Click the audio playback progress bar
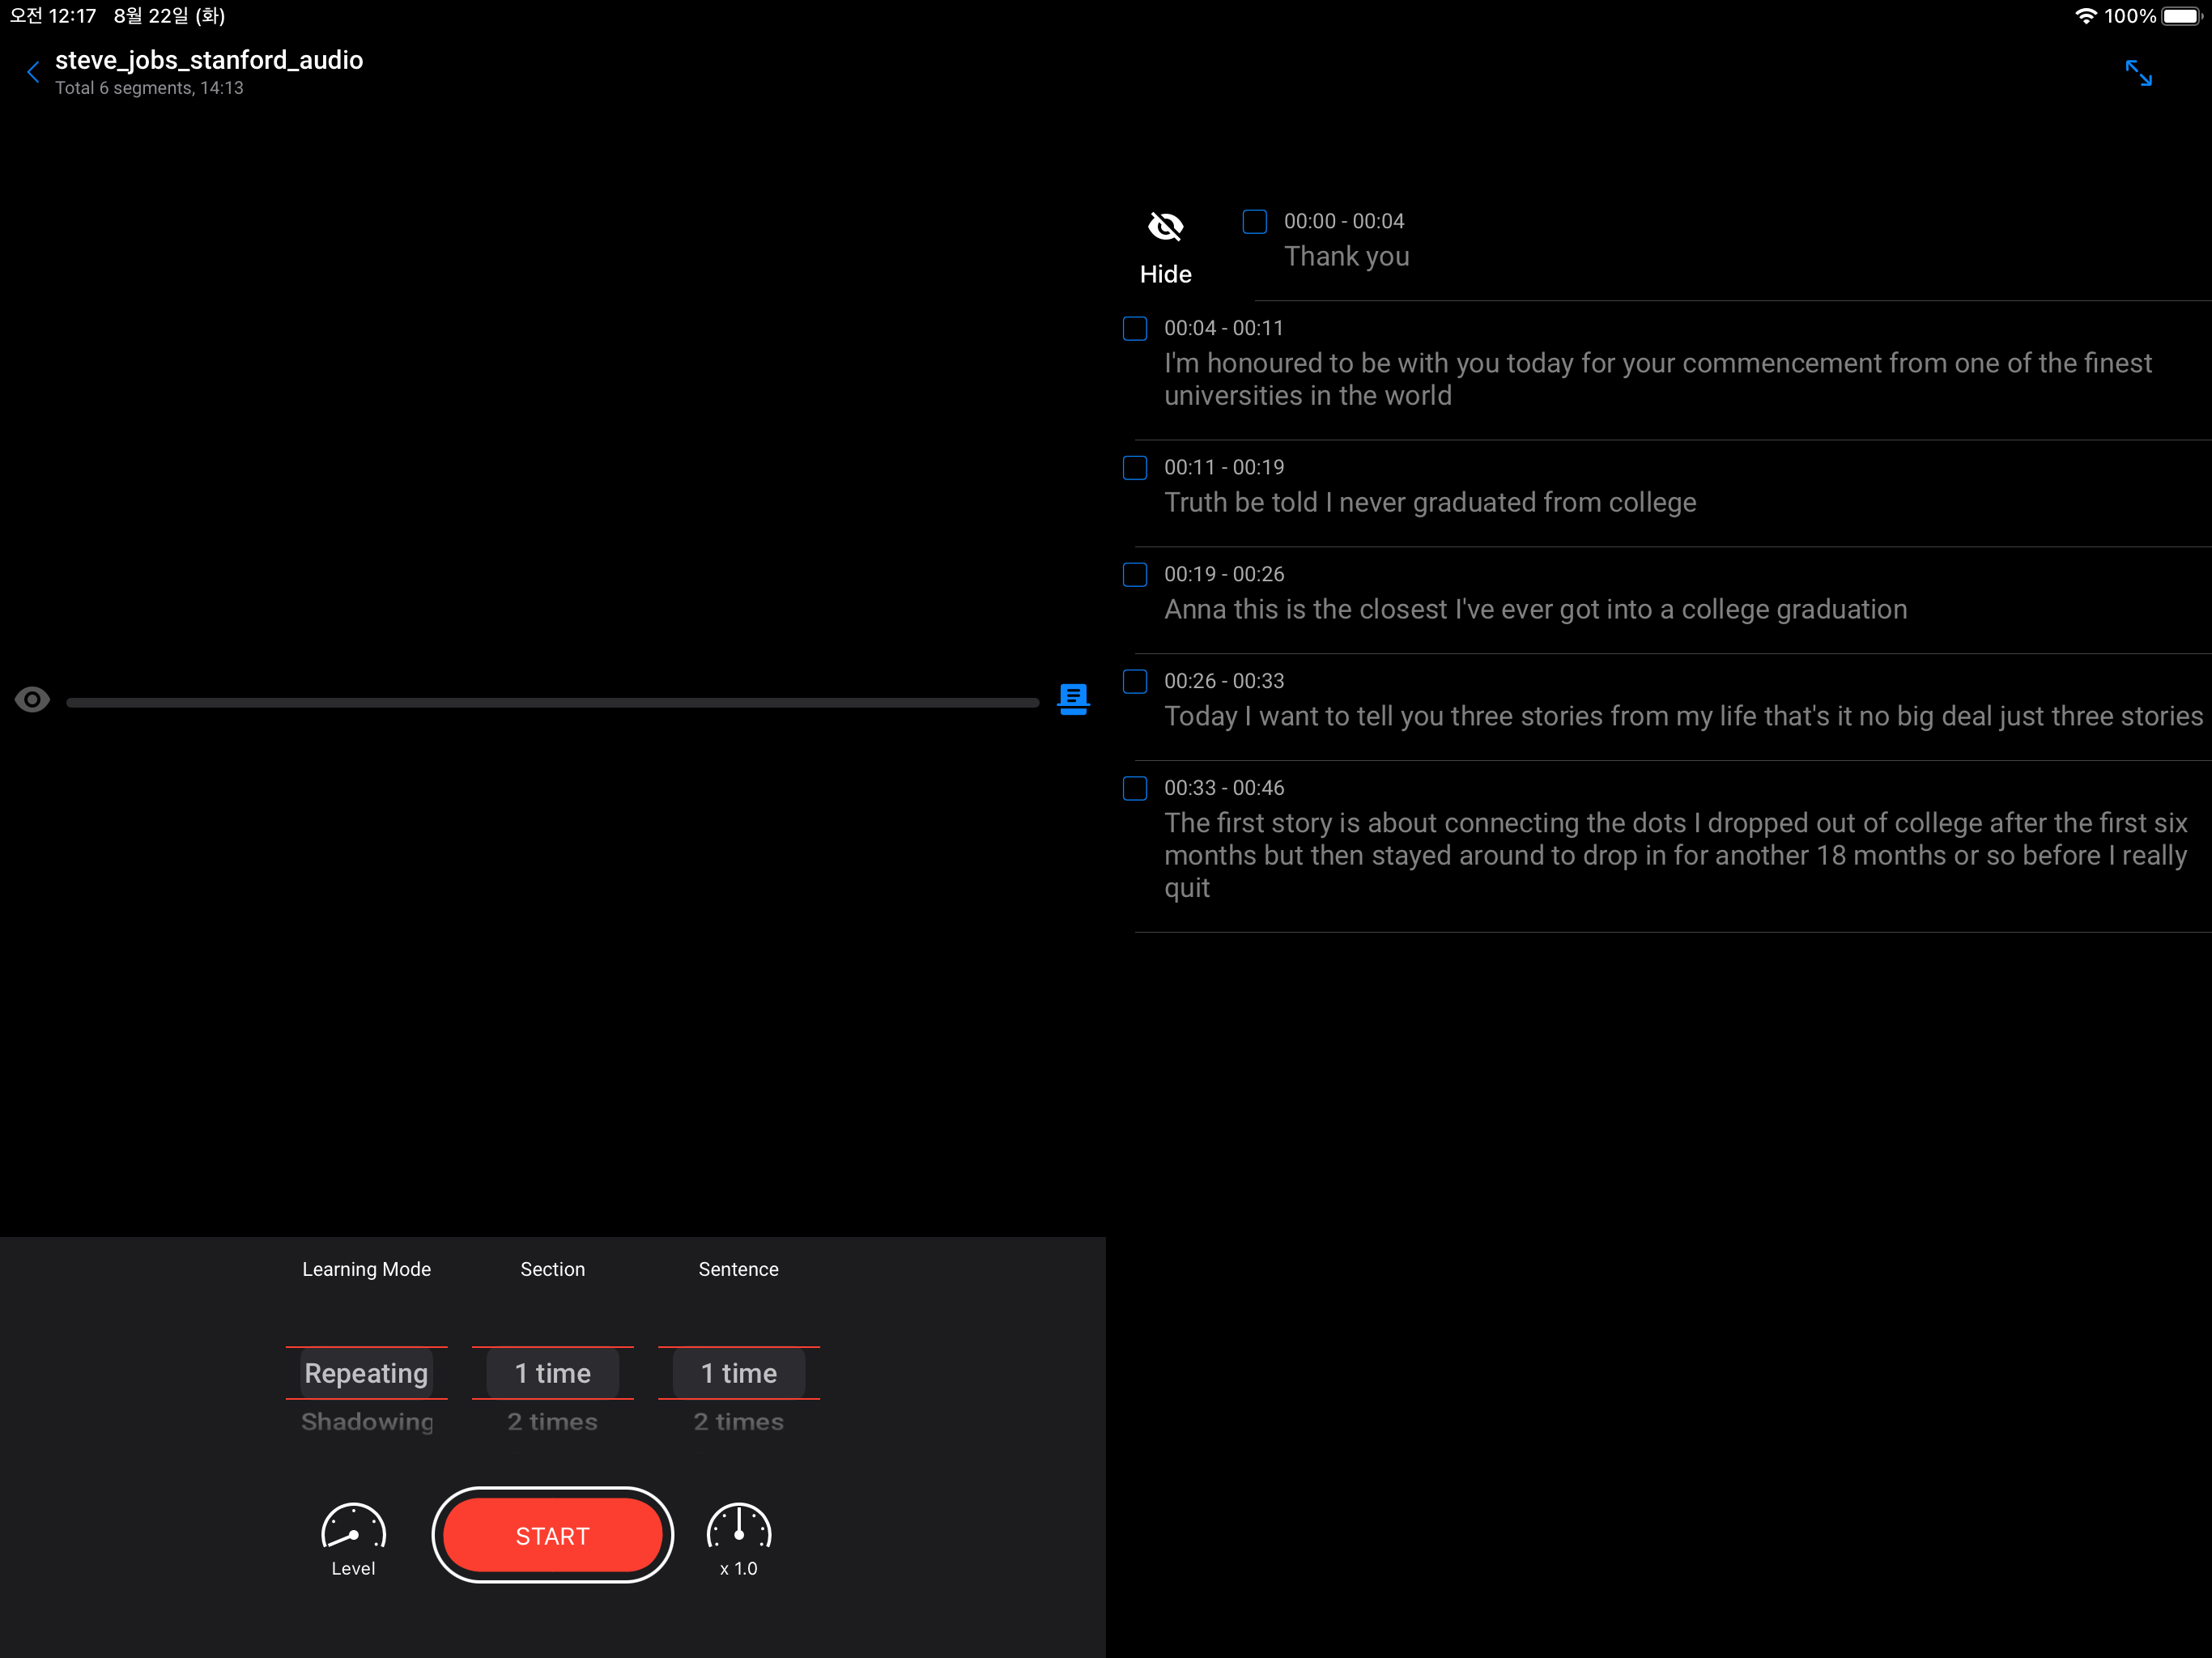Screen dimensions: 2212x1658 coord(553,702)
